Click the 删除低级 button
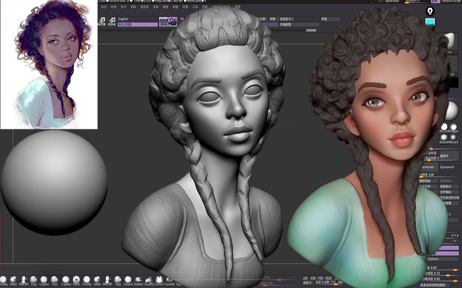462x288 pixels. click(429, 181)
